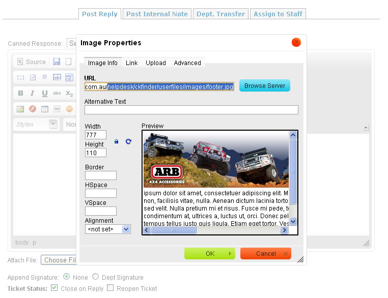Open the Canned Response select box
388x298 pixels.
point(72,44)
